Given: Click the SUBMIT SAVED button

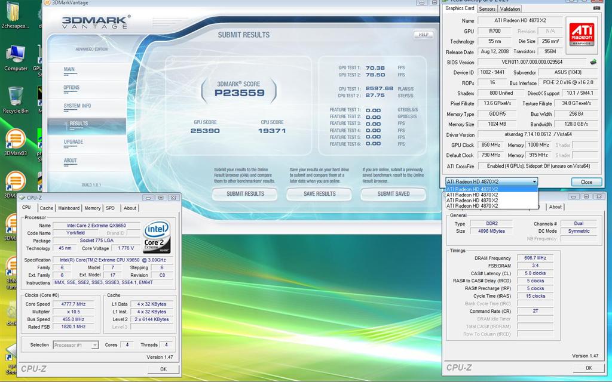Looking at the screenshot, I should tap(393, 194).
